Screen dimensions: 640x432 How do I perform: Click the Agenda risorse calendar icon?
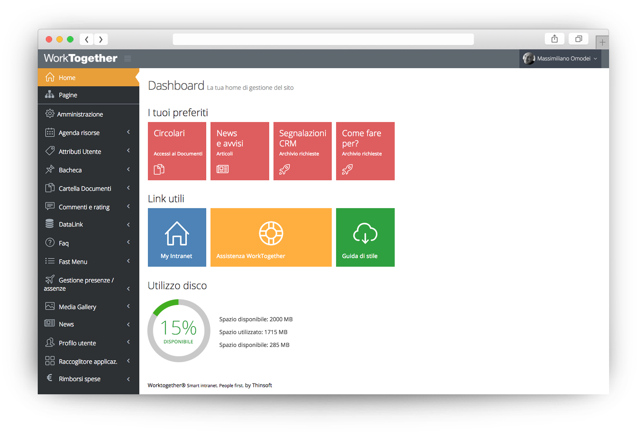pyautogui.click(x=50, y=132)
